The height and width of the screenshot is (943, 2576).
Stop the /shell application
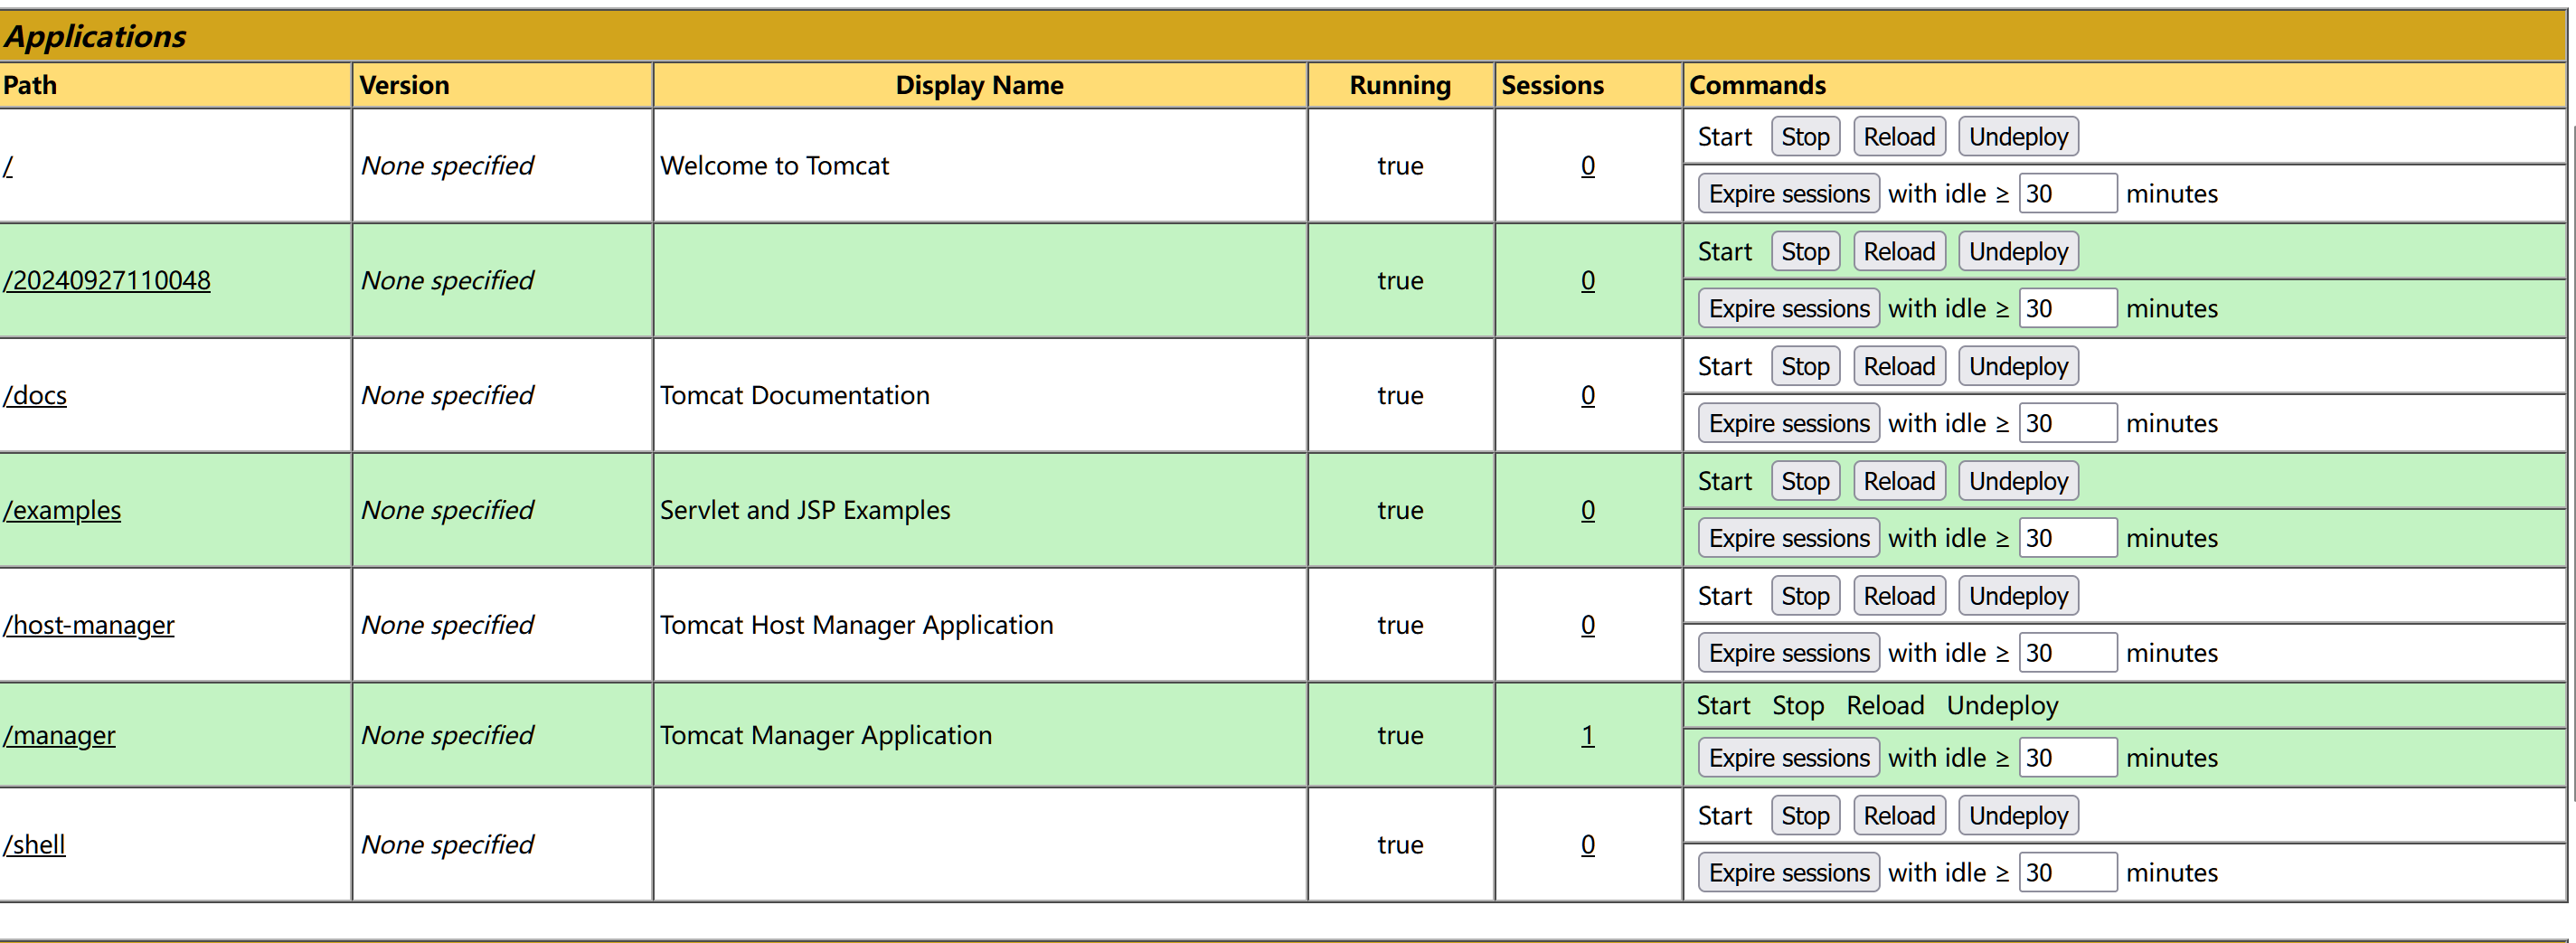1805,817
